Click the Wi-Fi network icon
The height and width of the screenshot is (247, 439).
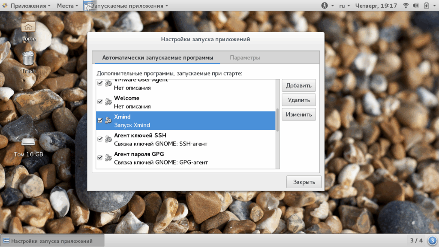tap(406, 5)
